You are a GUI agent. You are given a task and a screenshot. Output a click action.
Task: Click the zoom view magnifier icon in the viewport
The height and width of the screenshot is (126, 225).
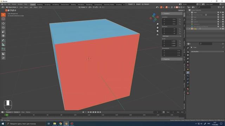157,24
